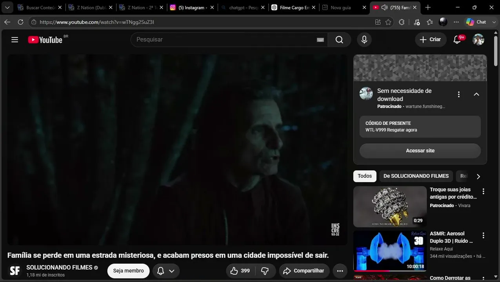
Task: Open favorites list icon in browser toolbar
Action: pos(430,22)
